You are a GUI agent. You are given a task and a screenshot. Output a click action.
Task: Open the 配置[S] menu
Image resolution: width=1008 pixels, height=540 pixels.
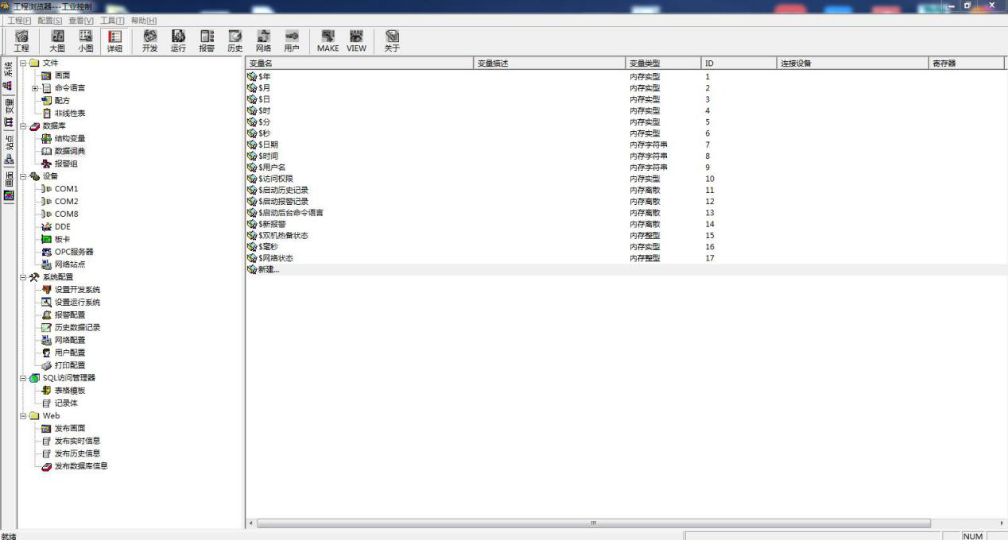50,20
